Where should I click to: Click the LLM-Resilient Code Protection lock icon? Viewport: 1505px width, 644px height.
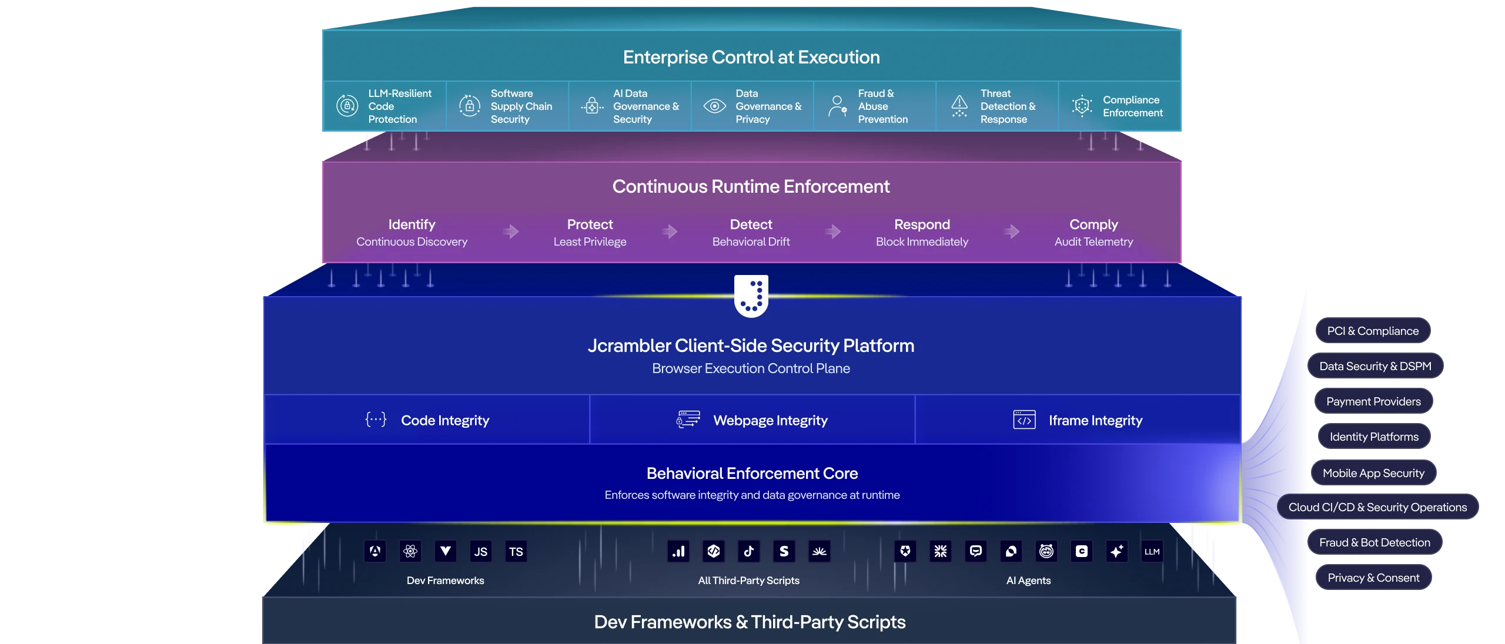coord(347,106)
